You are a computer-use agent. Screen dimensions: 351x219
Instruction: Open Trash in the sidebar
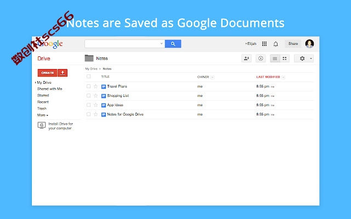click(42, 108)
